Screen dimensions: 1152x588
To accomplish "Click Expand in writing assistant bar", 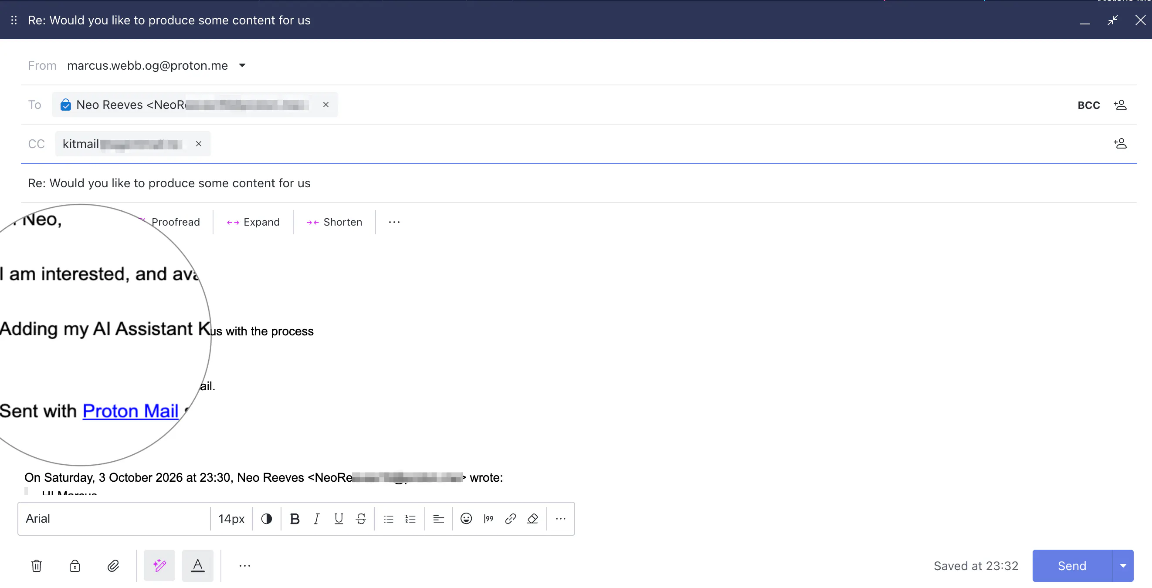I will tap(253, 222).
